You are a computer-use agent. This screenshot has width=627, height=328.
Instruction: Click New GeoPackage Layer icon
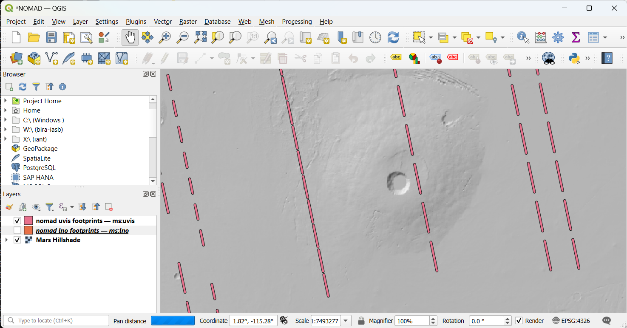(34, 58)
